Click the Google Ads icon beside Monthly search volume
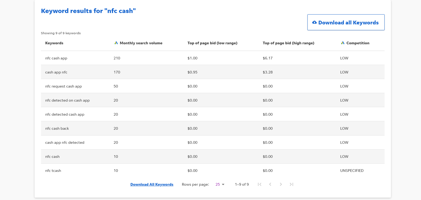421x200 pixels. (x=116, y=43)
